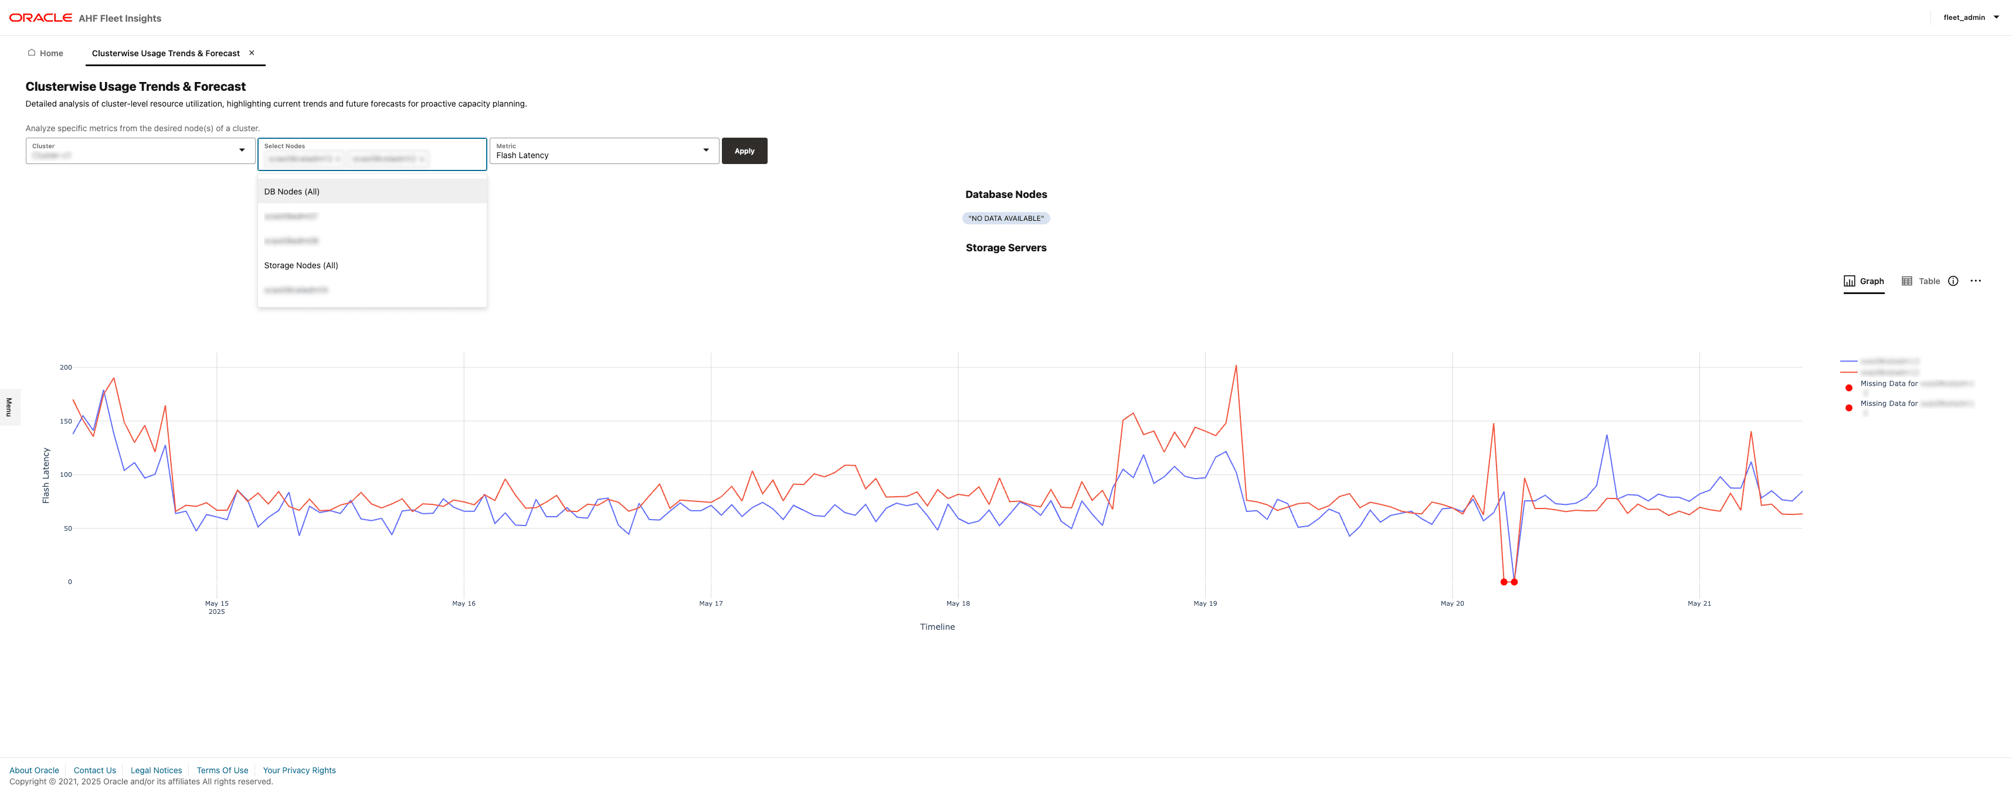Click the Apply button
The height and width of the screenshot is (792, 2012).
click(744, 151)
